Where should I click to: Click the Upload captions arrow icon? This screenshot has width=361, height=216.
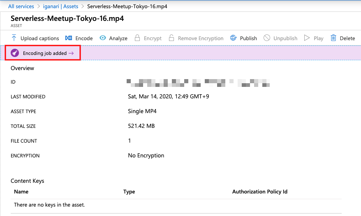coord(14,38)
